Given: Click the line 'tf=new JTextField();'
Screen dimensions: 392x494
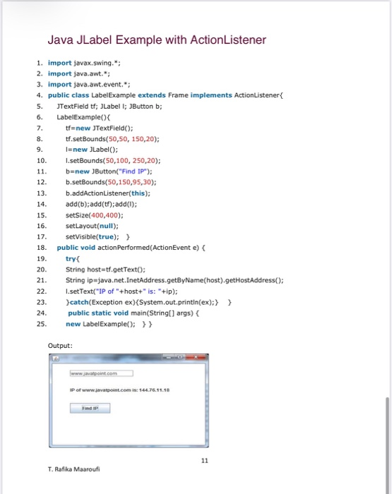Looking at the screenshot, I should tap(100, 128).
